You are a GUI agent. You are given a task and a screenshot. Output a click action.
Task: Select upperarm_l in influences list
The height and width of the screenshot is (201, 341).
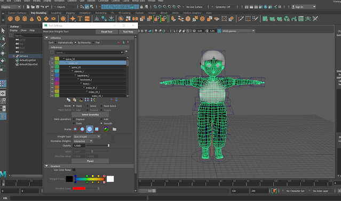point(83,76)
